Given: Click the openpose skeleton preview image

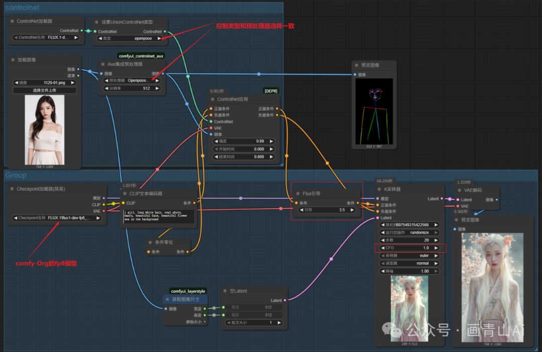Looking at the screenshot, I should 374,112.
